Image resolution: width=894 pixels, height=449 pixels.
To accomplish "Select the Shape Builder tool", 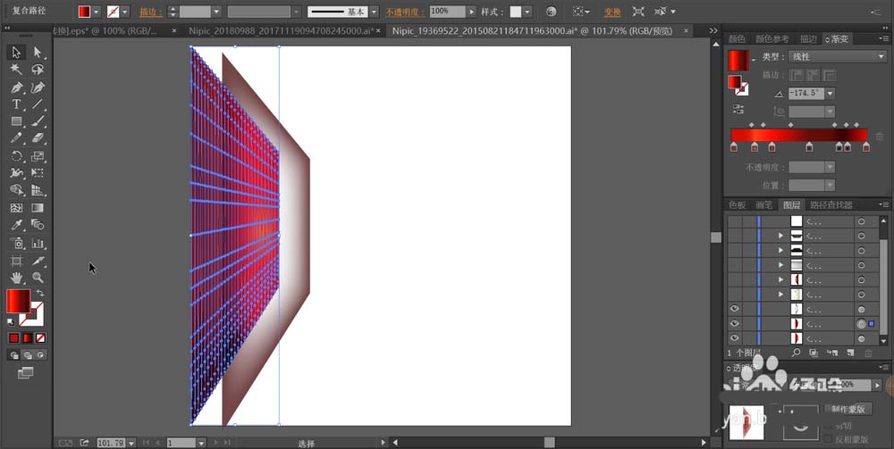I will pos(16,190).
